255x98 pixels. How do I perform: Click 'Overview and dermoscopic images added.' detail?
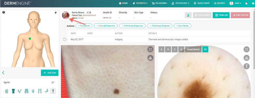point(168,40)
